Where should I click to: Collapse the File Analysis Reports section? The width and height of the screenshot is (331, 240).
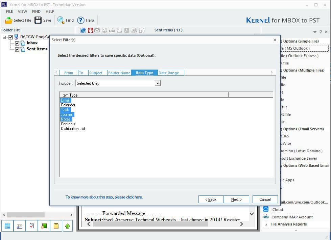(x=266, y=224)
